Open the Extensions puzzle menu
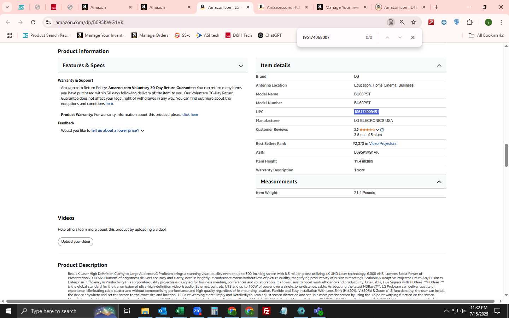 click(470, 22)
